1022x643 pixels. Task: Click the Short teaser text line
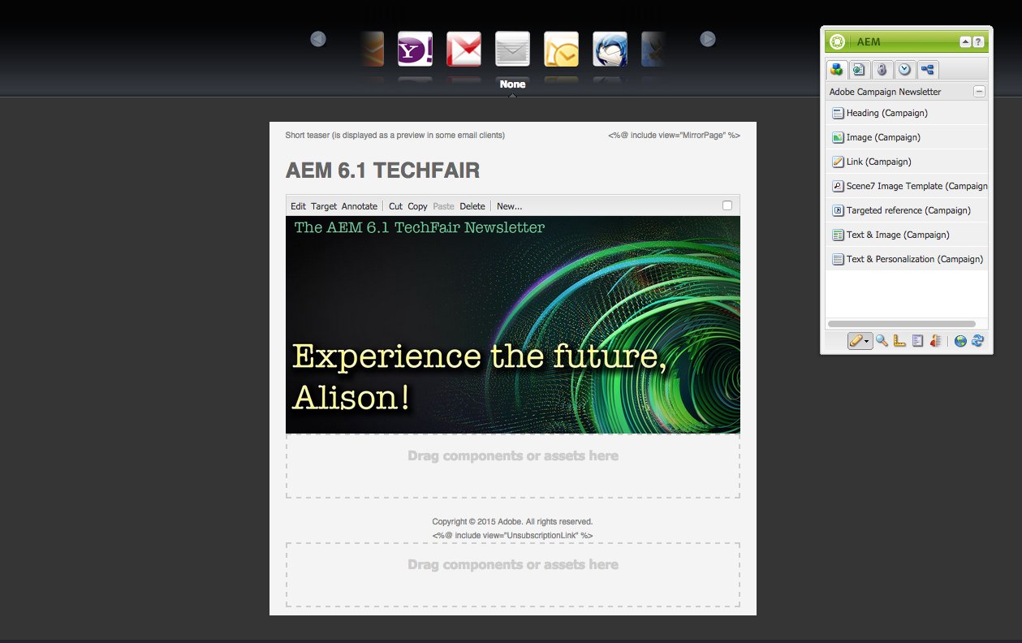395,135
